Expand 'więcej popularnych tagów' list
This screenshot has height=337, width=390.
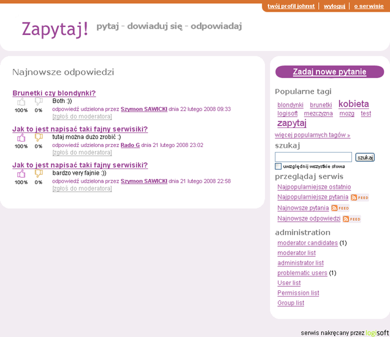coord(312,135)
